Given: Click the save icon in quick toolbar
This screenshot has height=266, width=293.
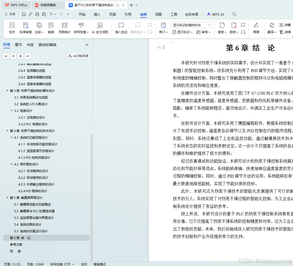Looking at the screenshot, I should point(24,14).
